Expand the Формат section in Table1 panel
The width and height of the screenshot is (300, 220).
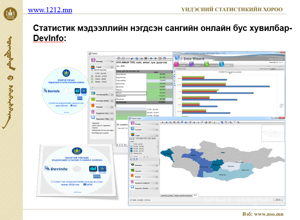coord(112,106)
